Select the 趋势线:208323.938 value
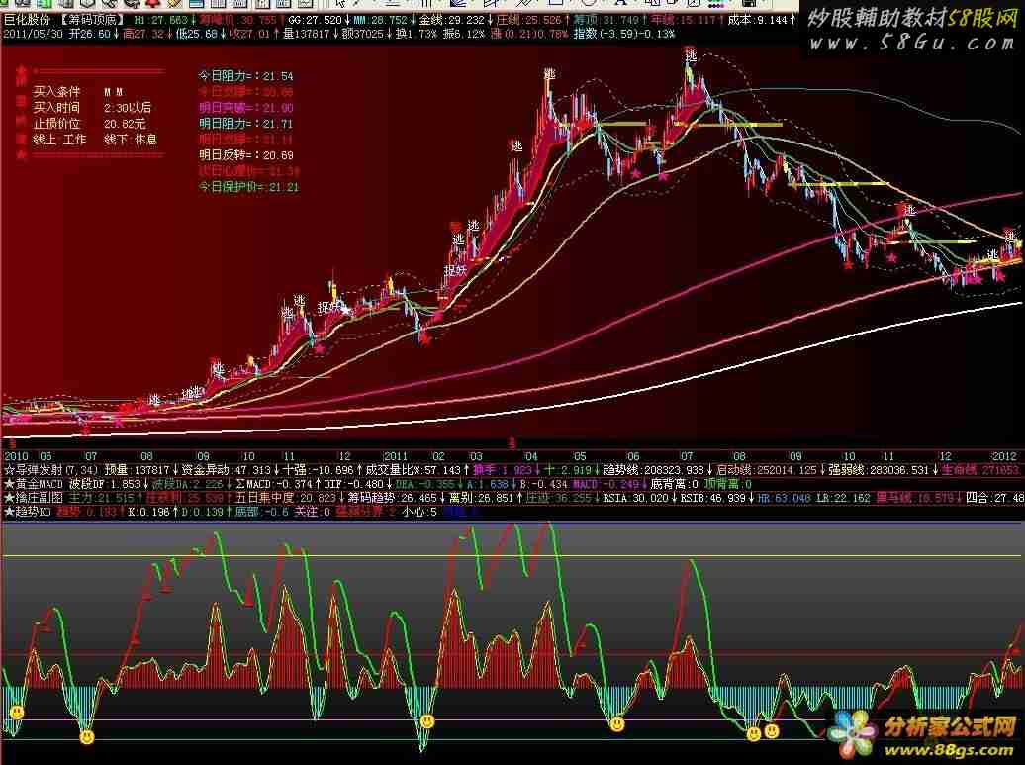 [654, 469]
